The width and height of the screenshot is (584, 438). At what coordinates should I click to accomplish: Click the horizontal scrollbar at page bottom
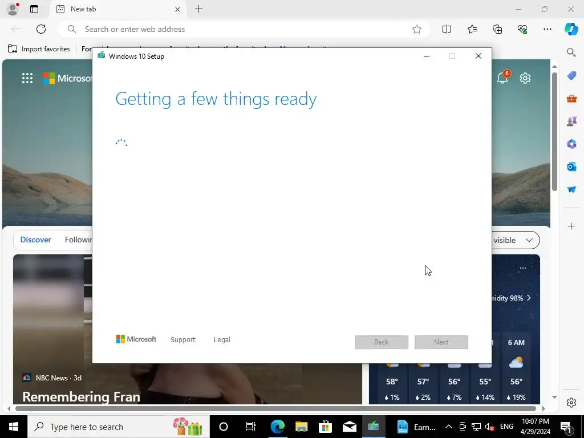(x=275, y=408)
